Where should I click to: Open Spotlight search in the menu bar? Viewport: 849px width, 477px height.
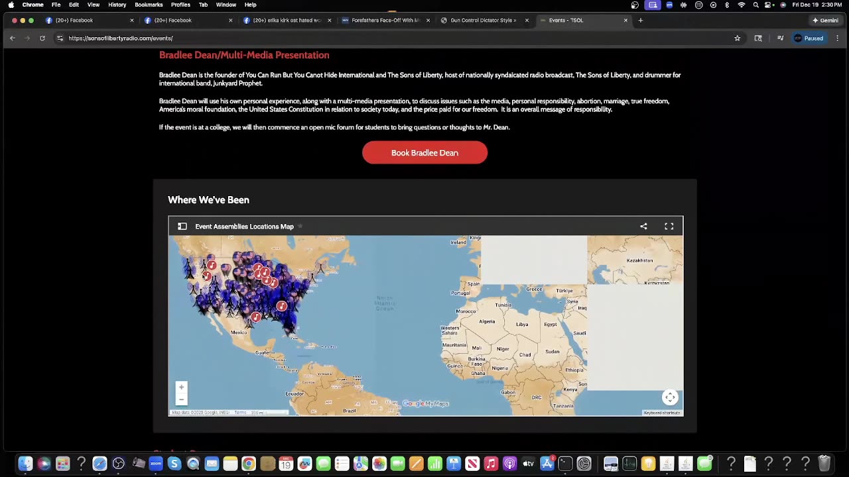coord(756,5)
